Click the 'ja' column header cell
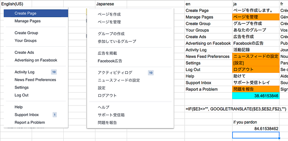 pos(256,4)
